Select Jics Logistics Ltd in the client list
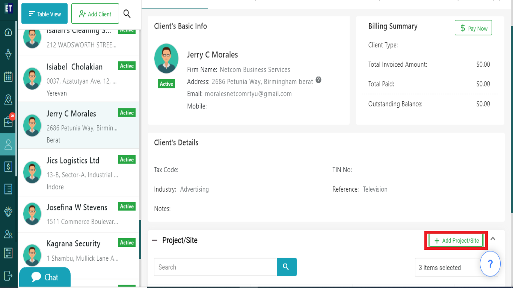This screenshot has width=513, height=288. (x=78, y=172)
